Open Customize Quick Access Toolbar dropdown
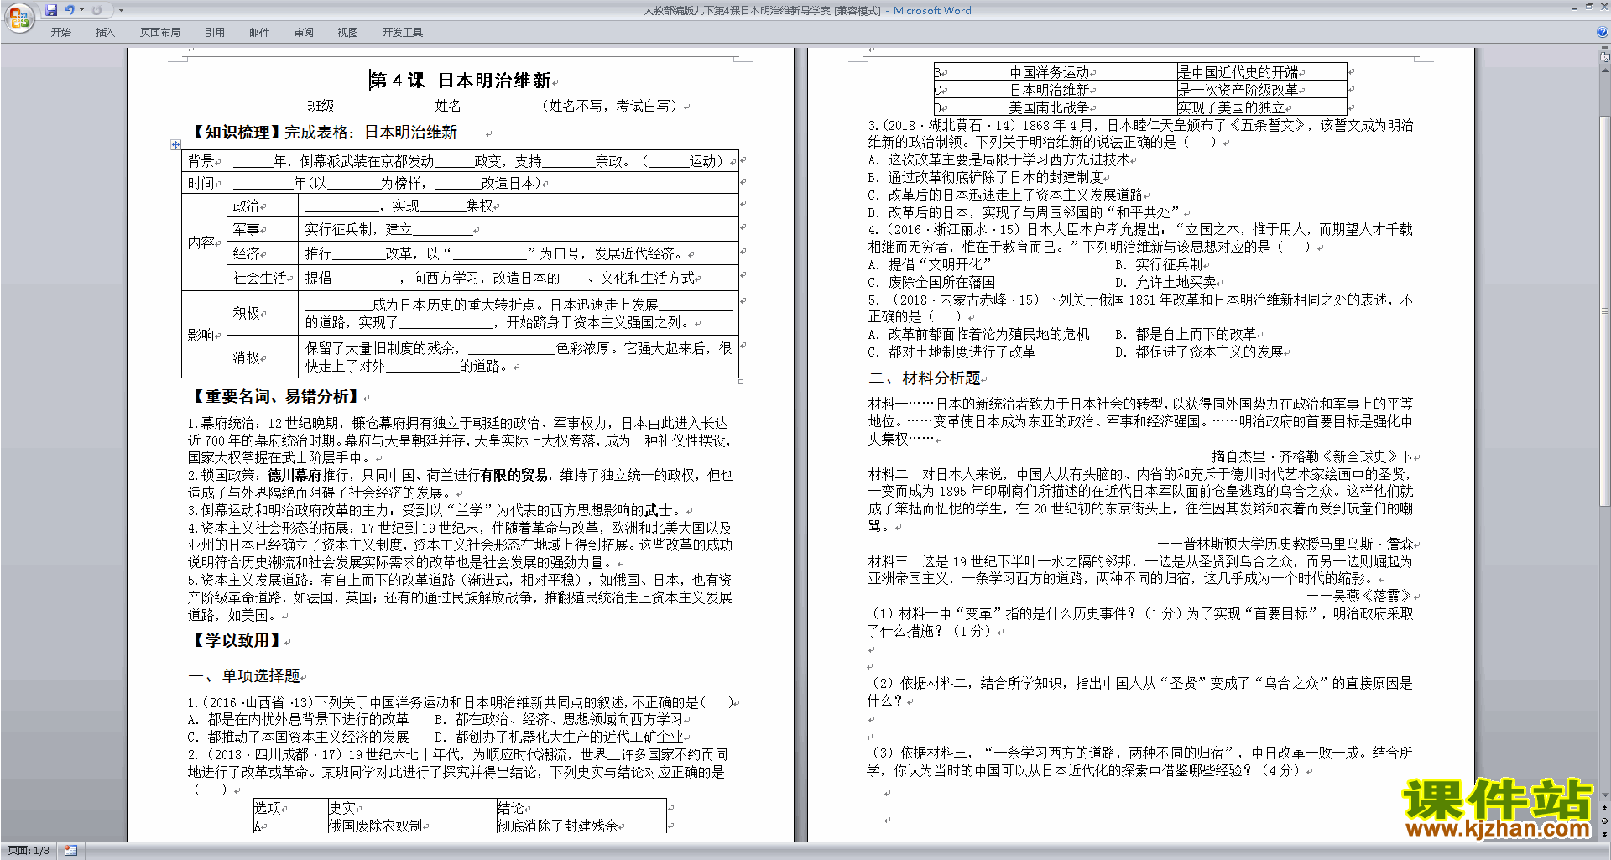This screenshot has width=1611, height=860. point(121,10)
